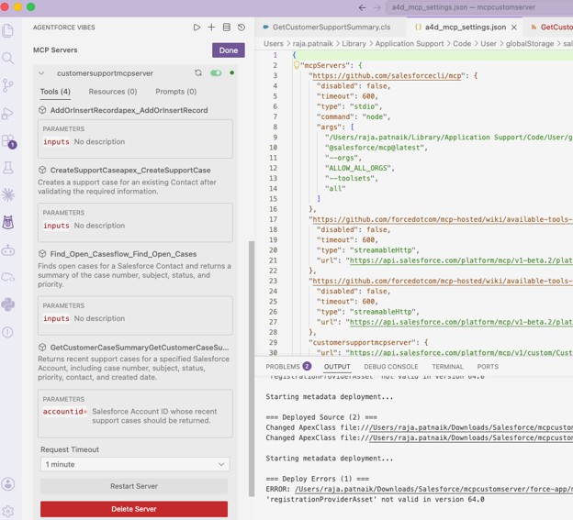Open the Explorer files icon in activity bar
Screen dimensions: 573x520
[8, 30]
